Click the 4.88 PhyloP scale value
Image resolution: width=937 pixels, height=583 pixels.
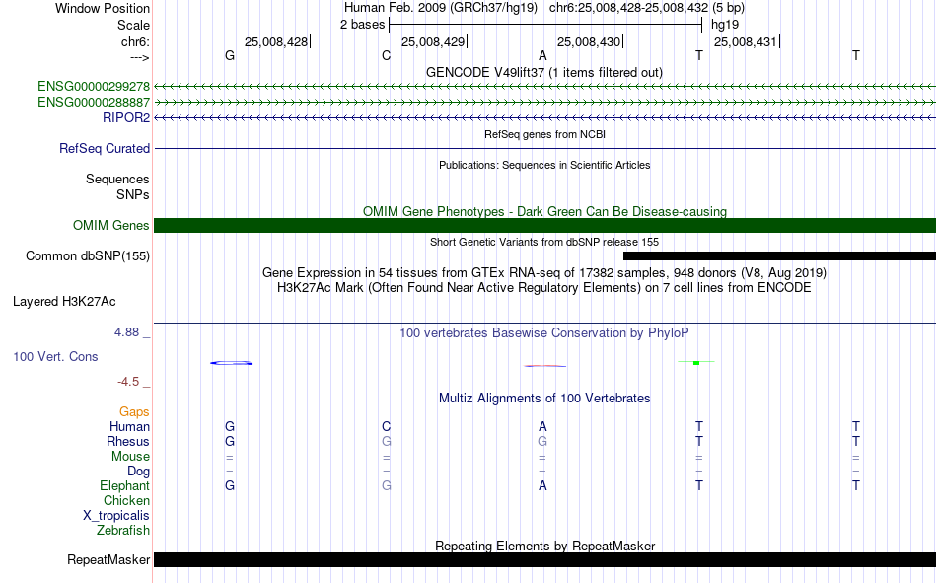pyautogui.click(x=126, y=332)
